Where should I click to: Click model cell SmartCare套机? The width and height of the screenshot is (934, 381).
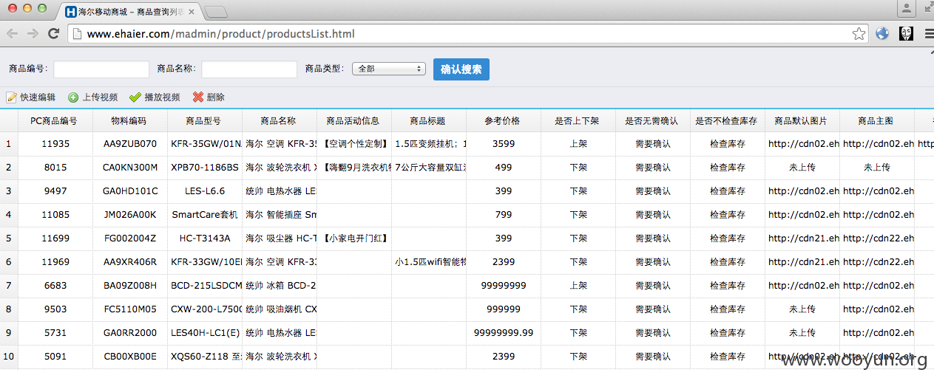click(205, 215)
